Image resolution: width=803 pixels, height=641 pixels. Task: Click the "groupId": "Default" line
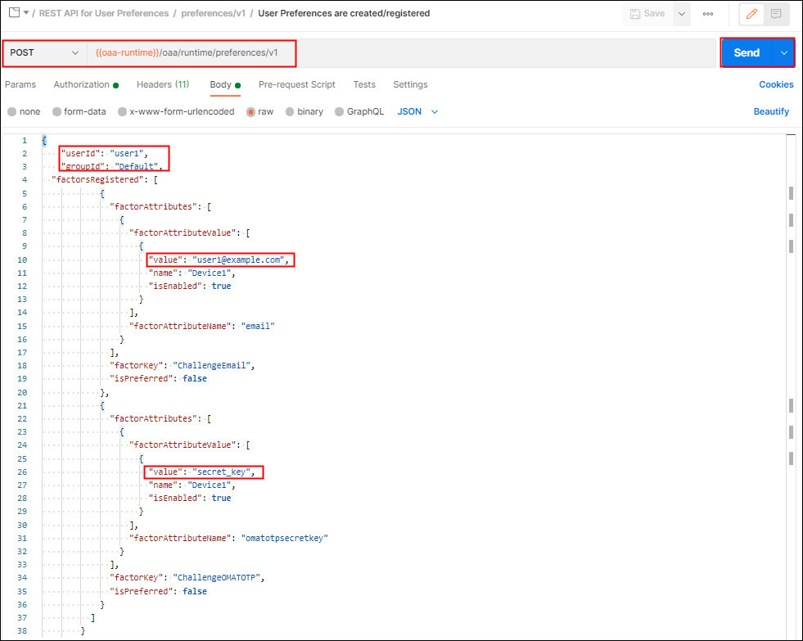[x=111, y=166]
